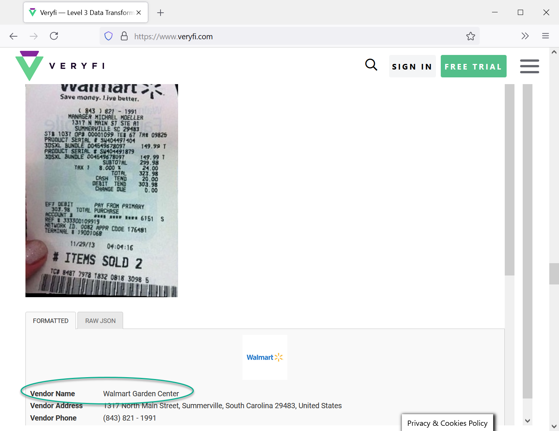Open the Firefox application menu

click(545, 36)
